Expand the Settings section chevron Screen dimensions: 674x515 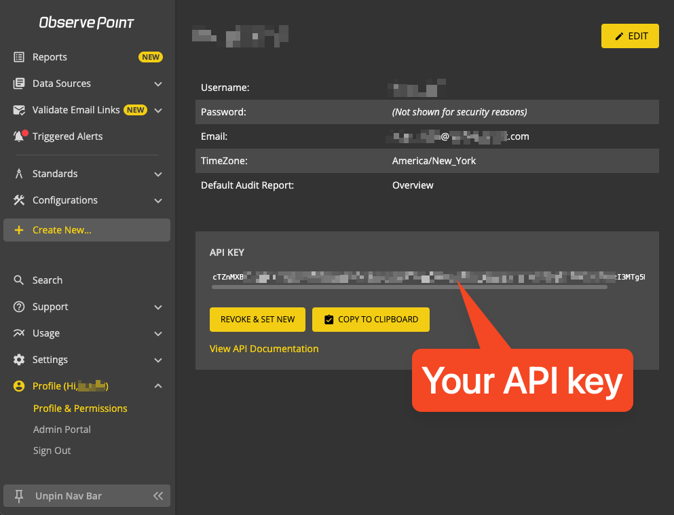point(158,360)
